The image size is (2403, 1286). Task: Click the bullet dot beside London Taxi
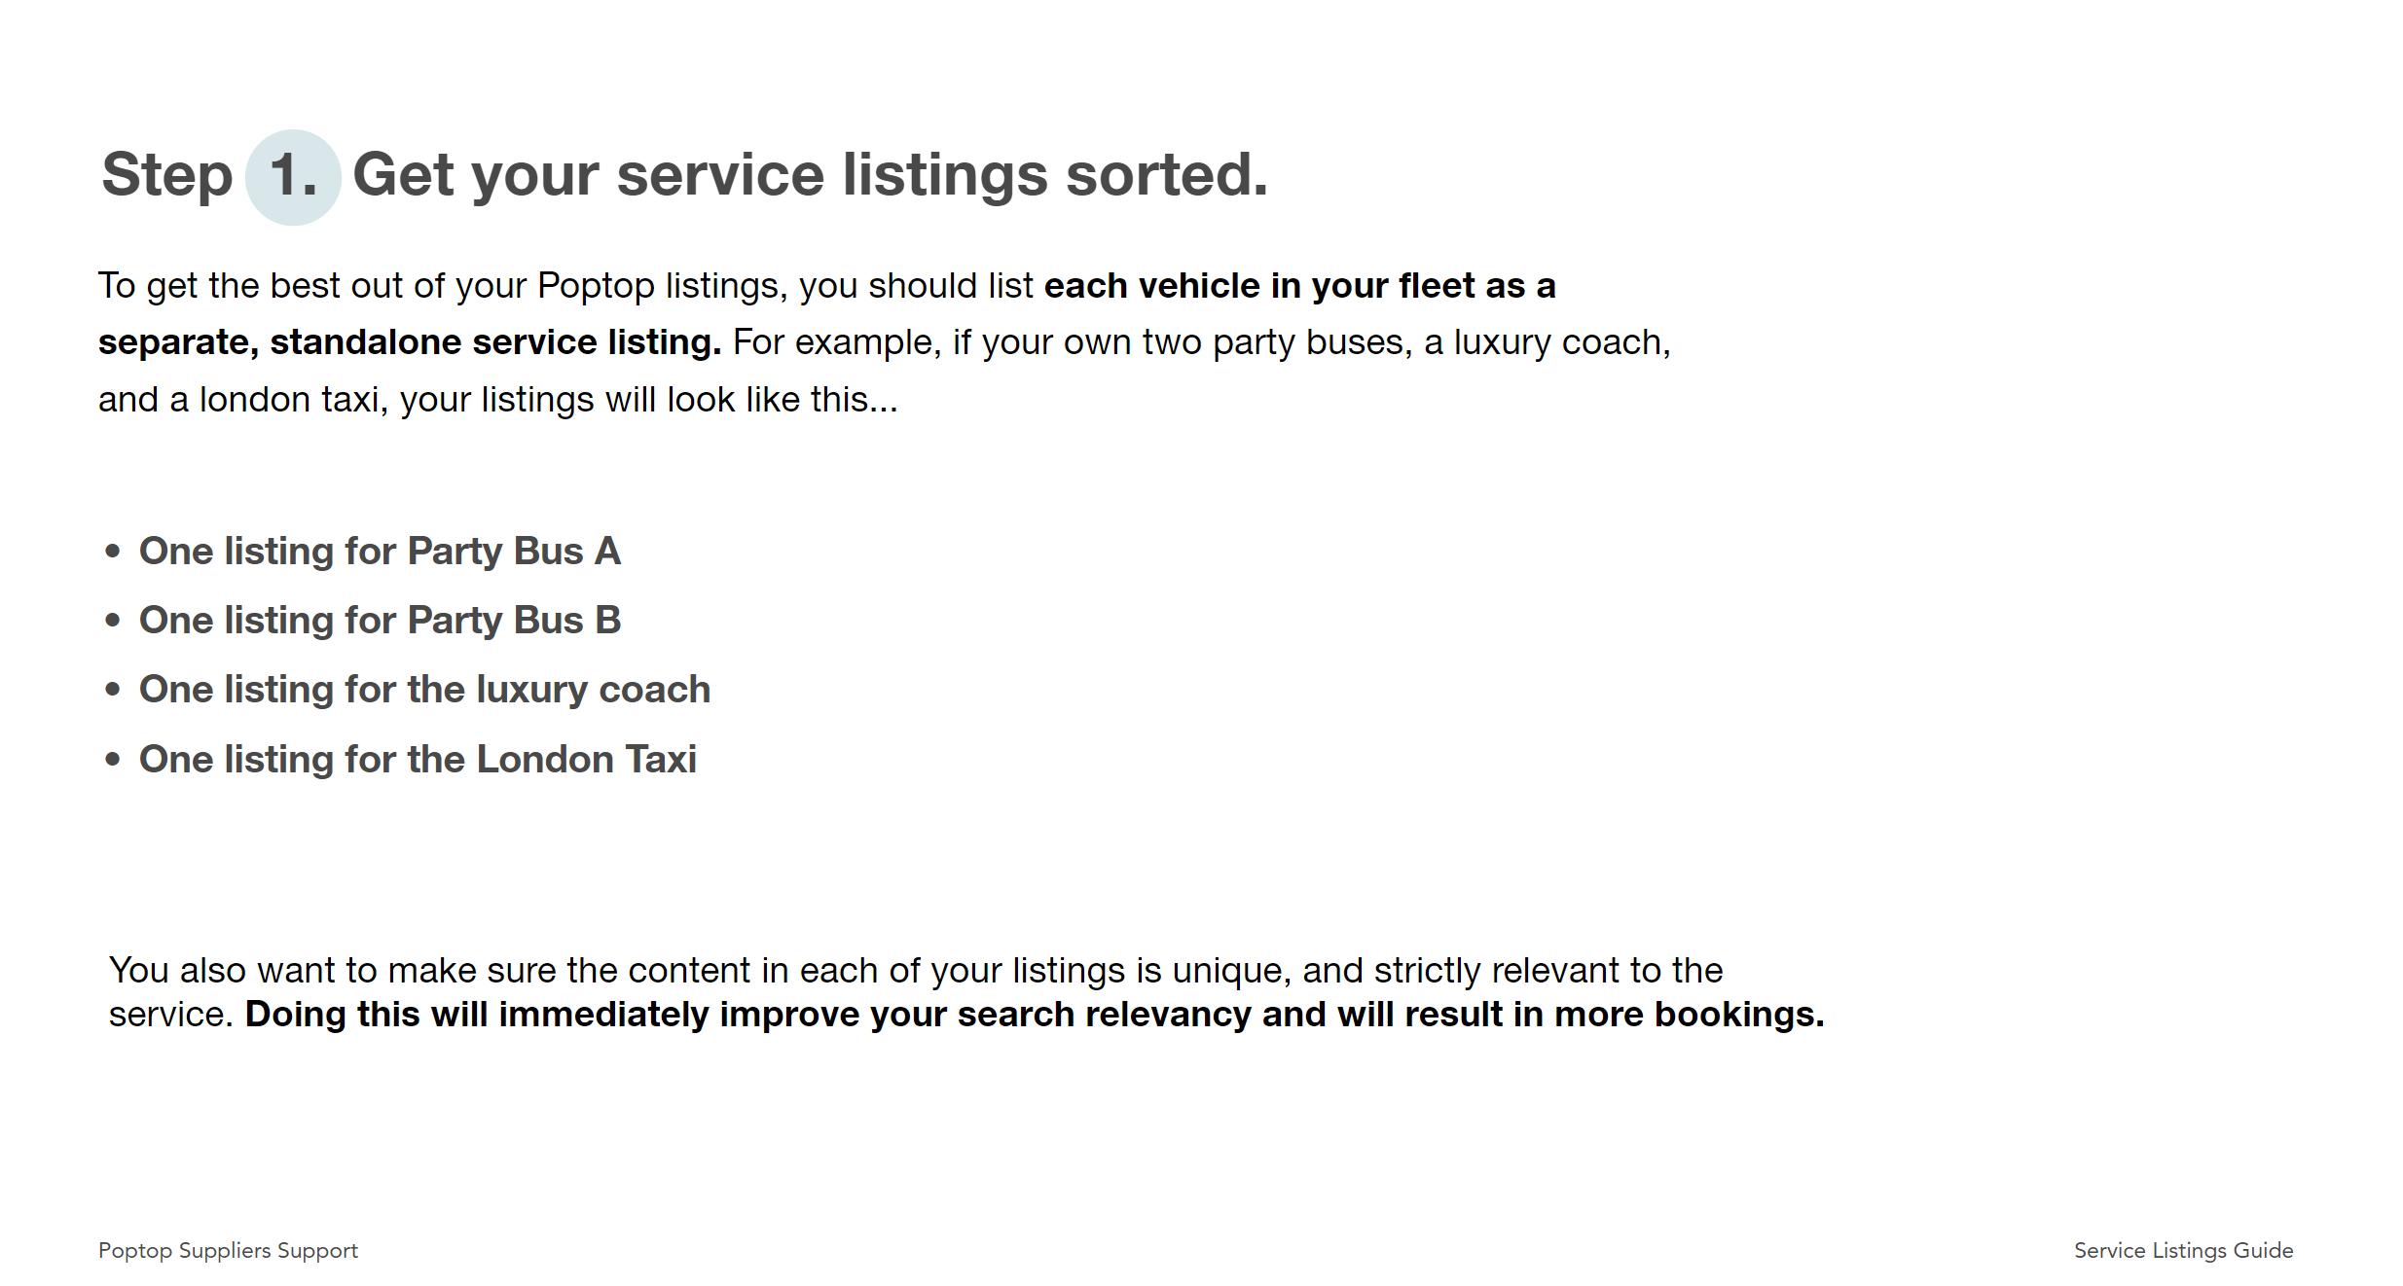(x=113, y=760)
